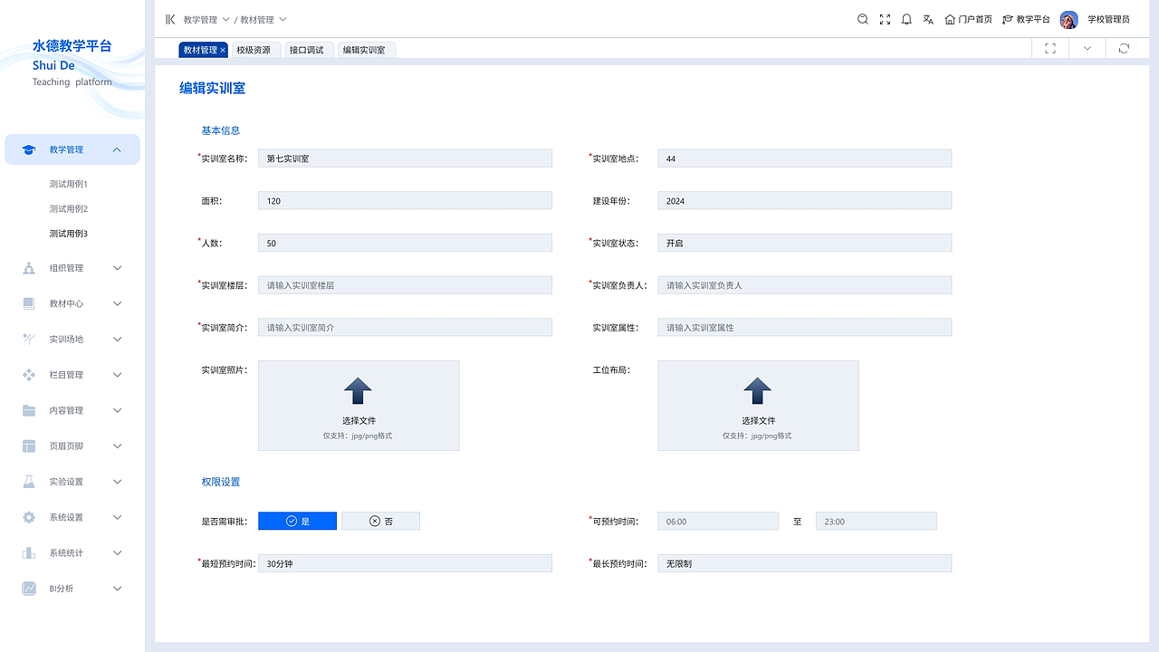This screenshot has height=652, width=1159.
Task: Click the 页眉页脚 sidebar icon
Action: click(29, 446)
